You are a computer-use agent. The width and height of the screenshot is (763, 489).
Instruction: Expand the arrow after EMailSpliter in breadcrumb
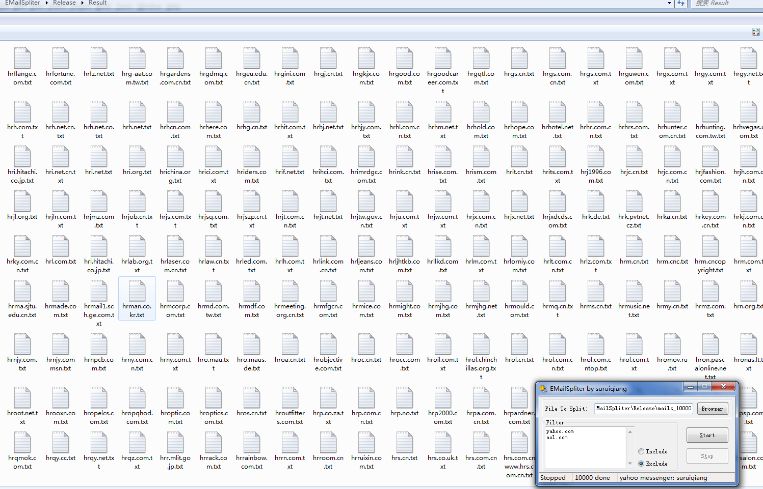(47, 3)
